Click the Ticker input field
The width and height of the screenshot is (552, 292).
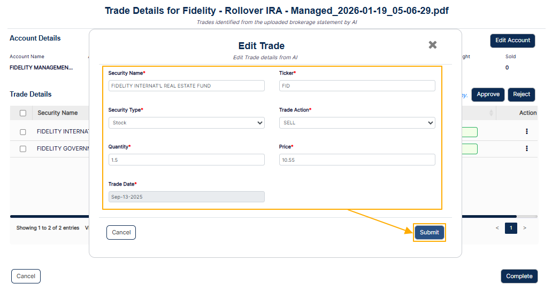pyautogui.click(x=357, y=86)
